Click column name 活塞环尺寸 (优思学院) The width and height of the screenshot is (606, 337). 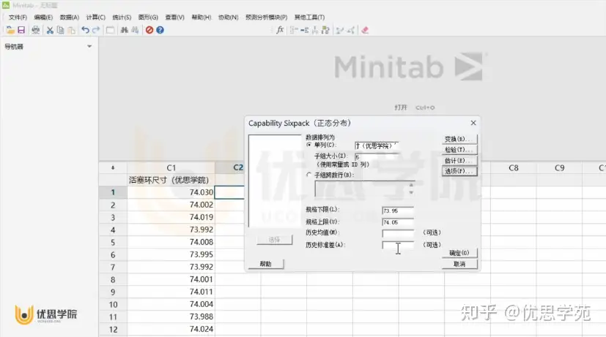click(x=169, y=180)
